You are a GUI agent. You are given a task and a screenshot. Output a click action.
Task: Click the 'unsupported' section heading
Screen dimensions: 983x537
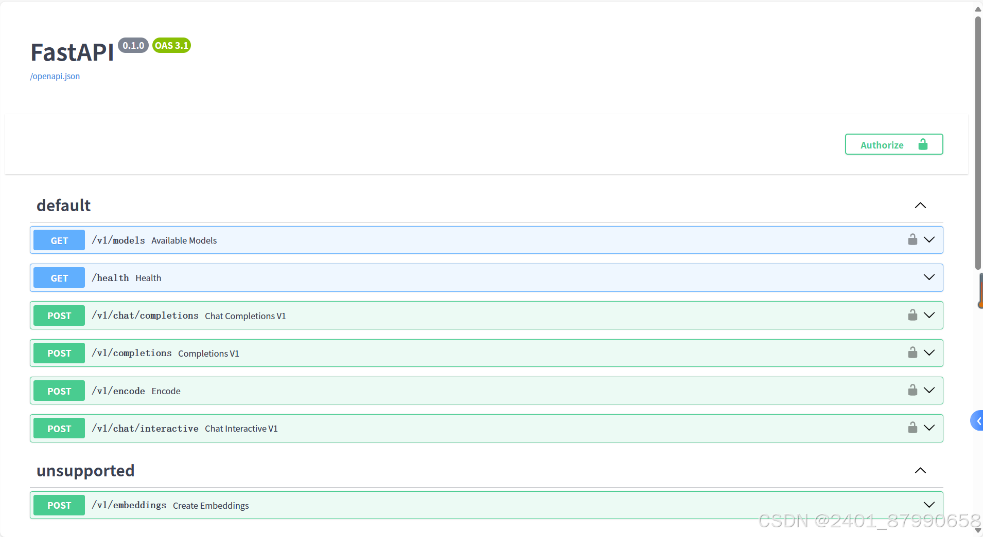pos(85,471)
